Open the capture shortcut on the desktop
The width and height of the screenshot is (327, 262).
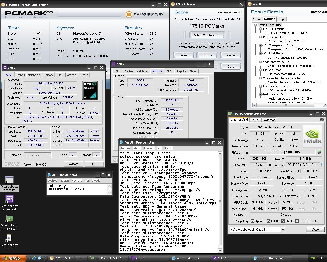(9, 180)
